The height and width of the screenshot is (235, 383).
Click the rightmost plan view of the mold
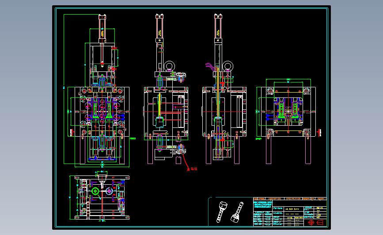(288, 121)
